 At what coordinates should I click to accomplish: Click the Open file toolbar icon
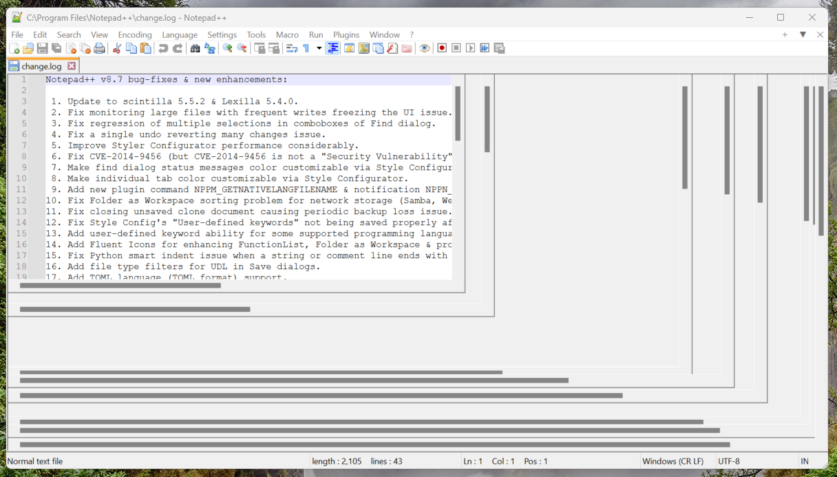(x=28, y=48)
